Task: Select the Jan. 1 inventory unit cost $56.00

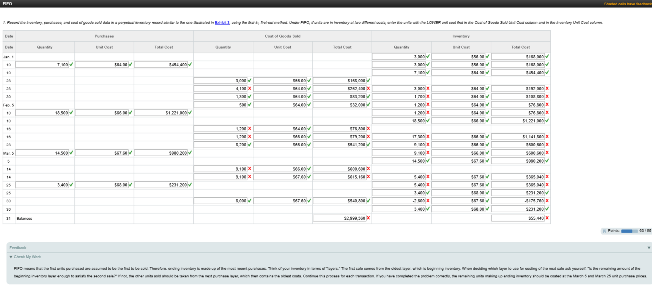Action: click(x=458, y=57)
